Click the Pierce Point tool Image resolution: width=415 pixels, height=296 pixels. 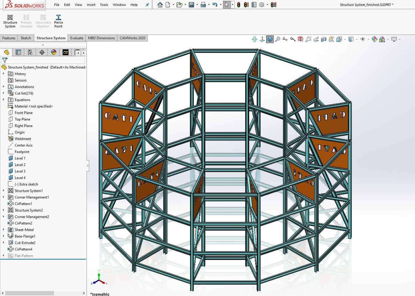tap(58, 22)
